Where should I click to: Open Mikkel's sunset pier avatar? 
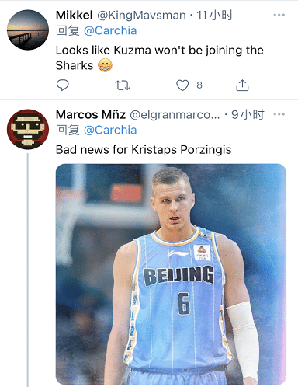(x=28, y=30)
